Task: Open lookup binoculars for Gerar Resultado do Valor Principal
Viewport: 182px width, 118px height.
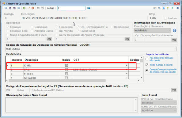Action: [x=127, y=39]
